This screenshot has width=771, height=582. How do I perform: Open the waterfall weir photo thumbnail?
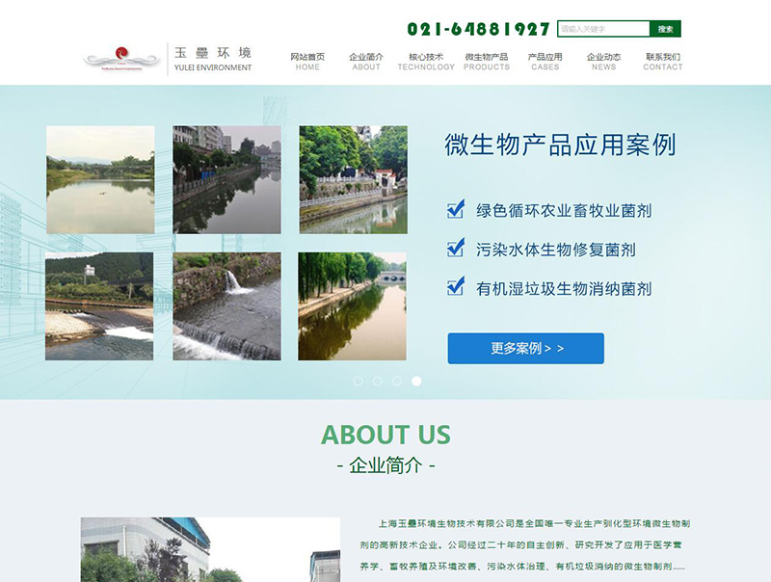[x=226, y=306]
